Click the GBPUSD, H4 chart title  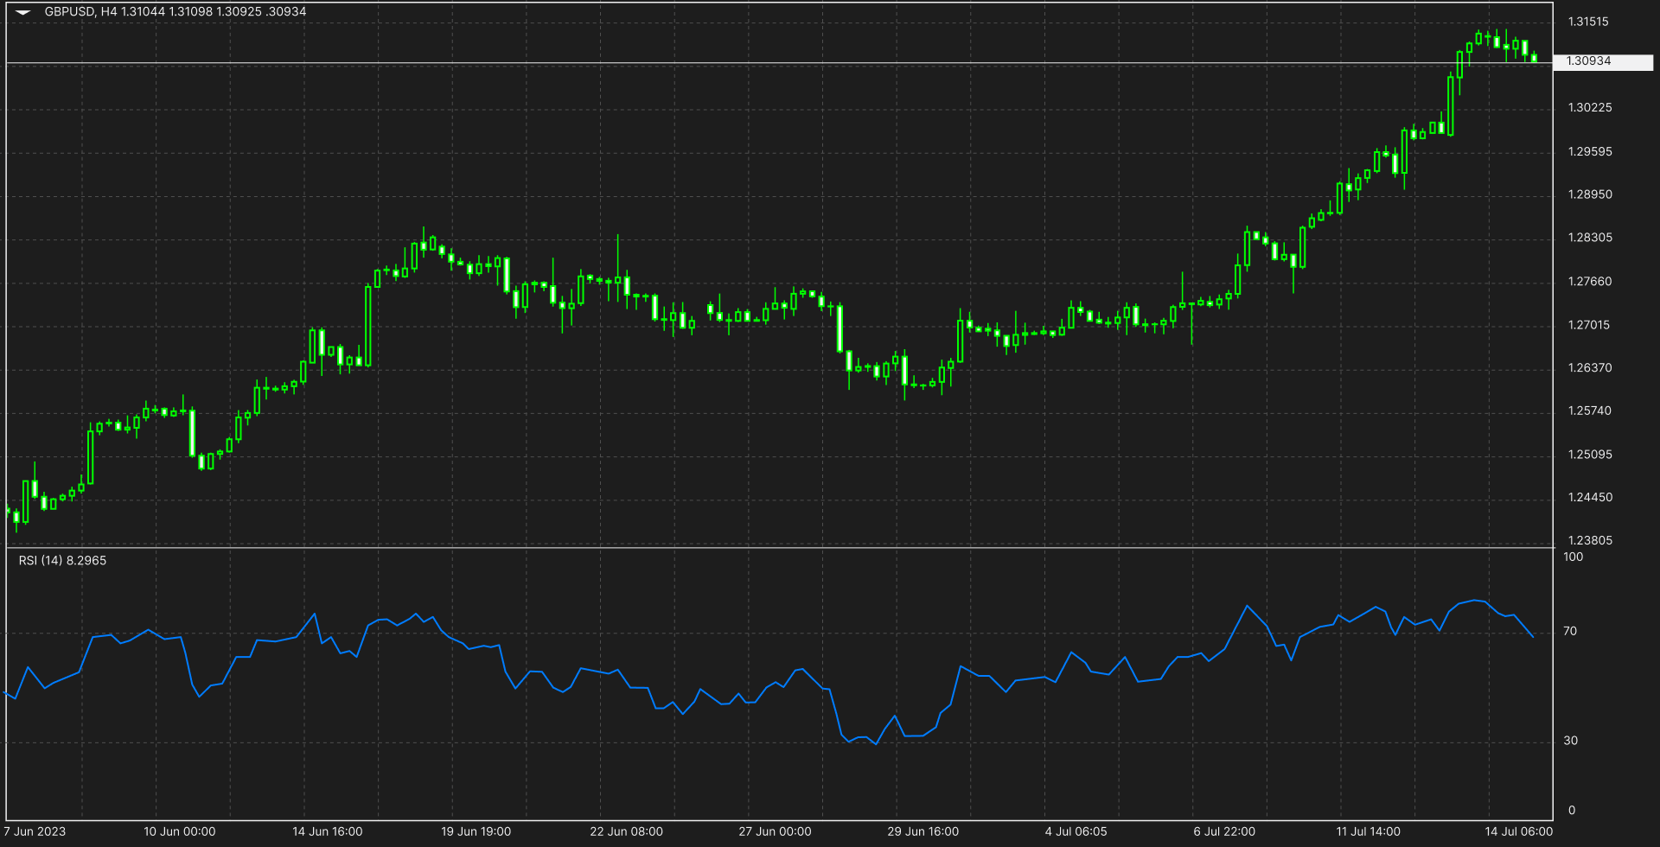click(x=80, y=12)
